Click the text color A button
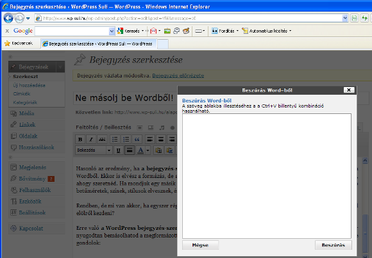372x258 pixels. (140, 150)
